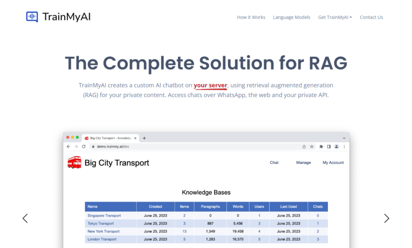Open the Tokyo Transport knowledge base
Image resolution: width=412 pixels, height=248 pixels.
click(x=101, y=224)
